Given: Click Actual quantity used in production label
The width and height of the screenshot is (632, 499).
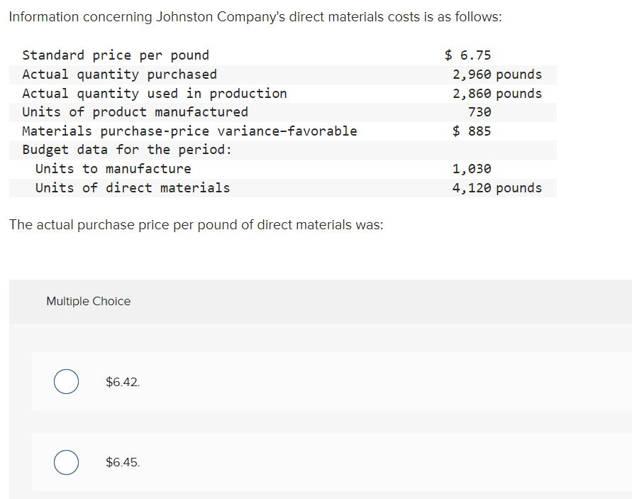Looking at the screenshot, I should pyautogui.click(x=155, y=93).
